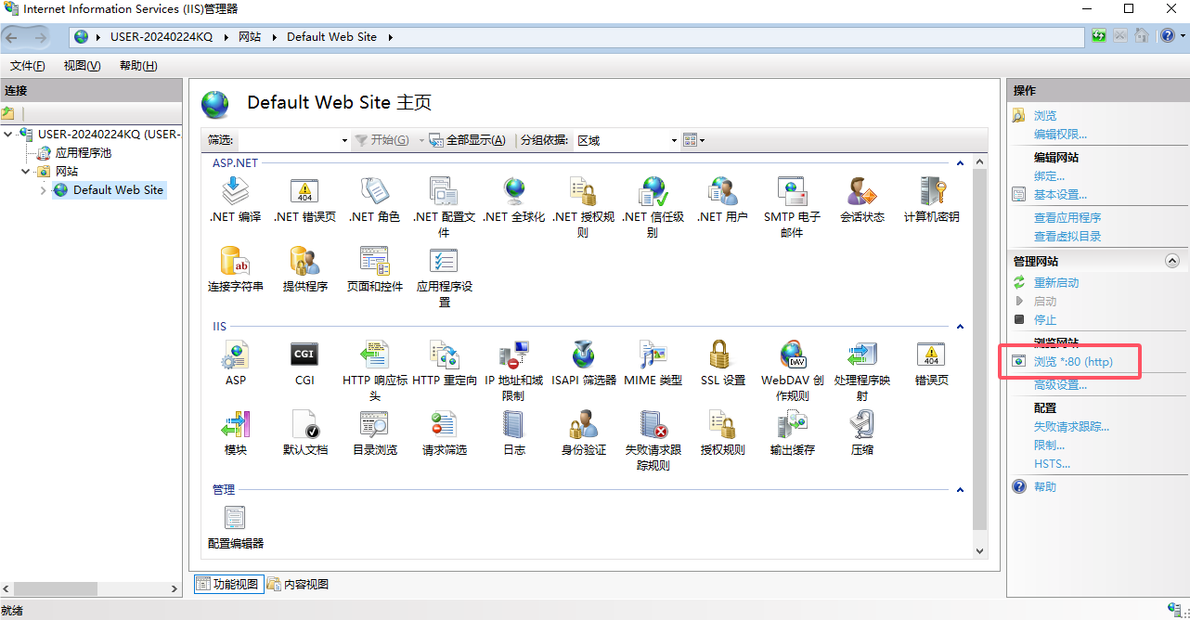Viewport: 1190px width, 620px height.
Task: Switch to the 内容视图 tab
Action: pyautogui.click(x=298, y=584)
